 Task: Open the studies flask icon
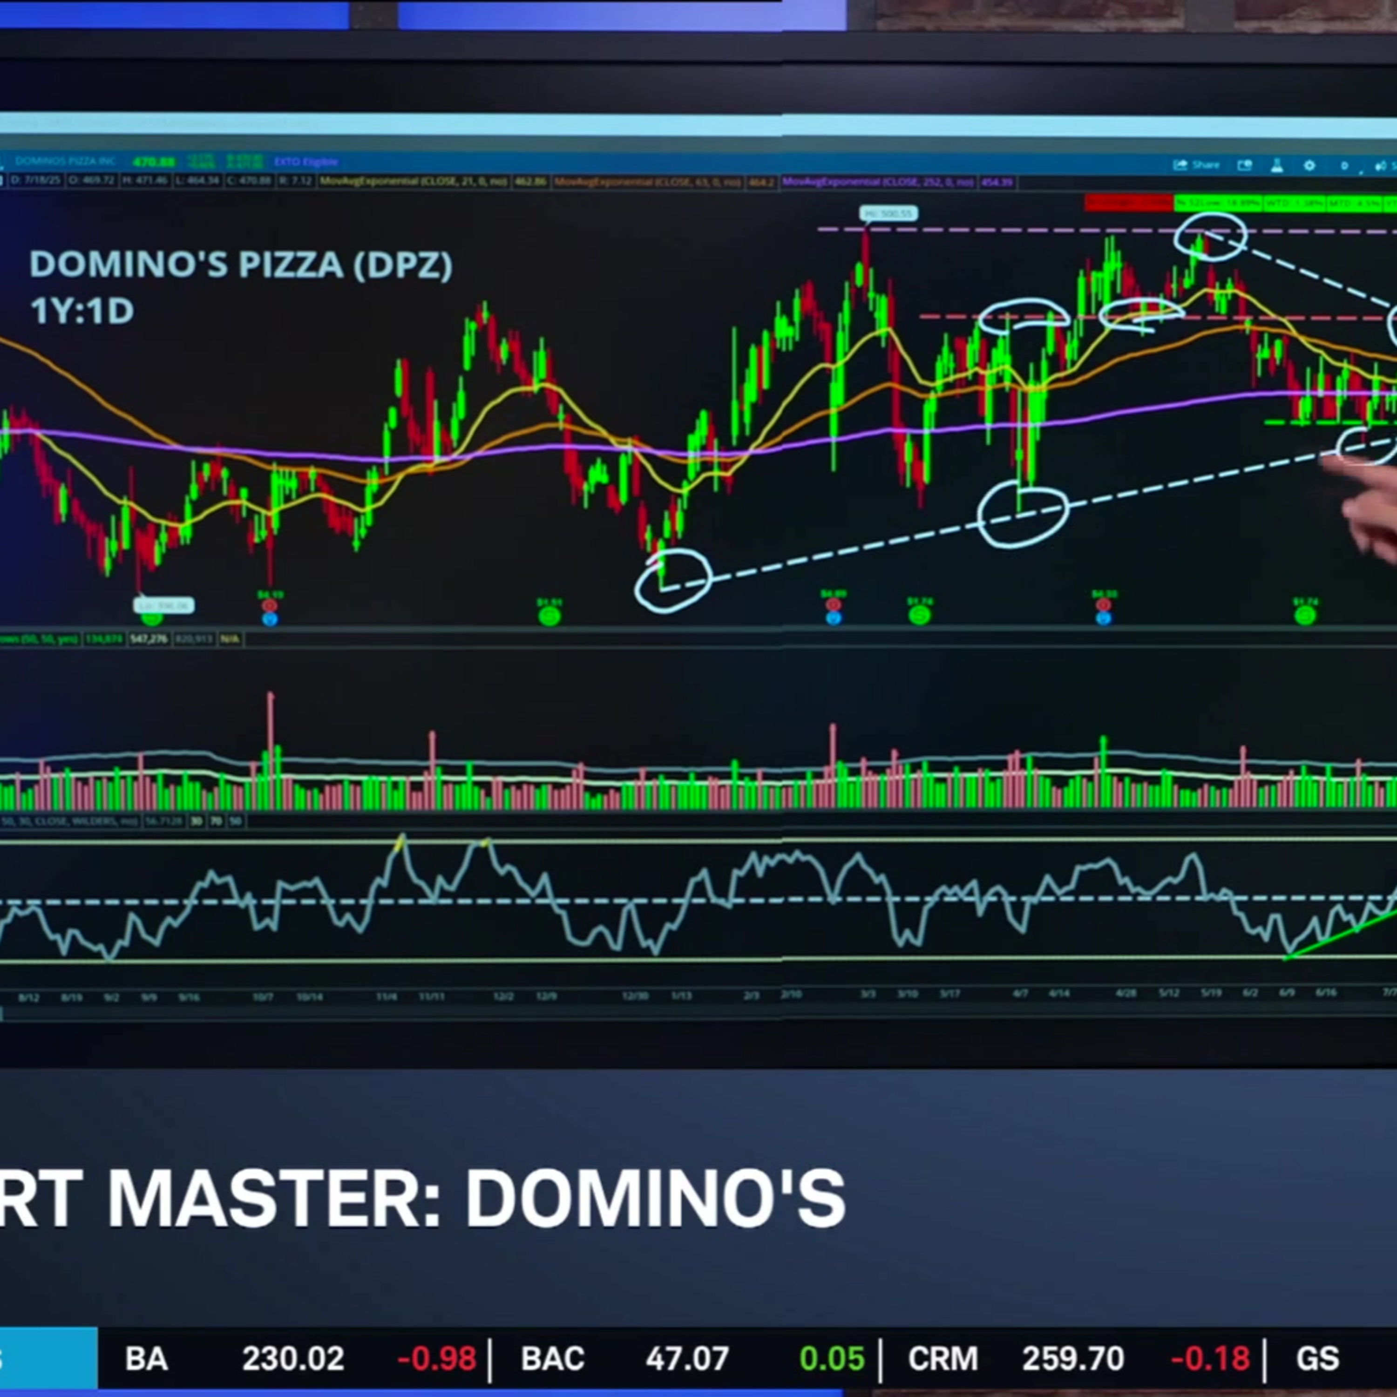[x=1277, y=166]
